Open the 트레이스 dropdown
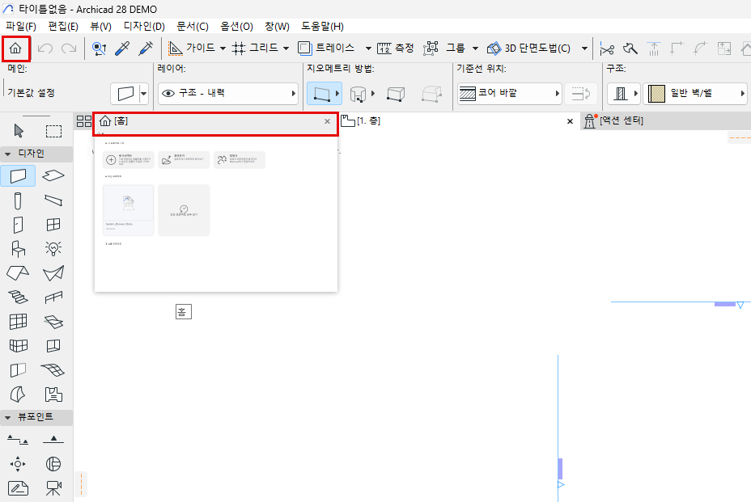Screen dimensions: 751x502 coord(367,49)
